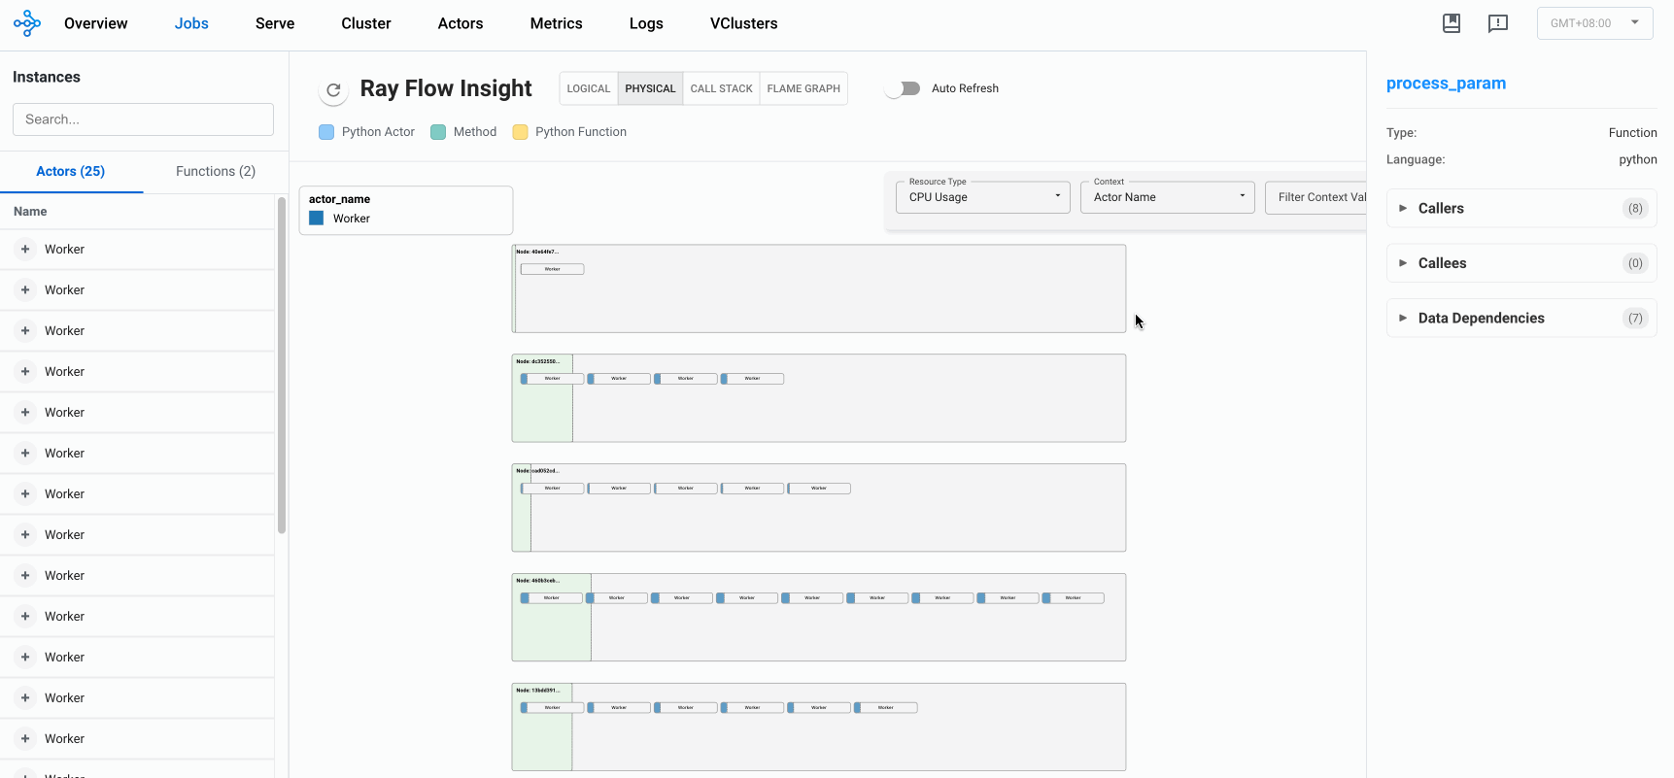Open the documentation book icon
This screenshot has width=1674, height=778.
[1452, 23]
